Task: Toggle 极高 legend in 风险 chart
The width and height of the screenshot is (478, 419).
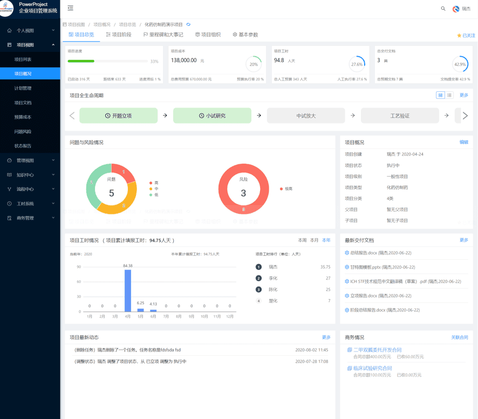Action: pyautogui.click(x=286, y=189)
